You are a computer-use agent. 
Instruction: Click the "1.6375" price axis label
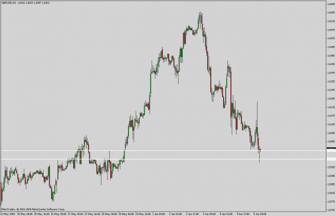pos(331,73)
